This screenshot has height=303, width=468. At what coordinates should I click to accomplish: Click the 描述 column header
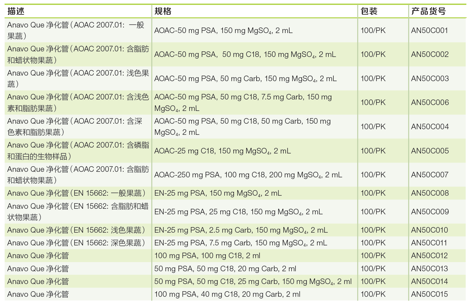click(x=16, y=11)
